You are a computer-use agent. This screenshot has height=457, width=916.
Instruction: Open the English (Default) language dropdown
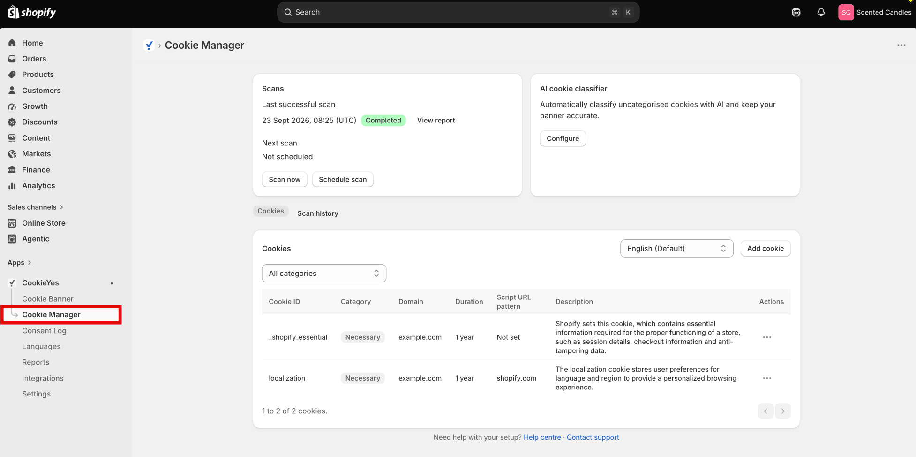coord(676,249)
